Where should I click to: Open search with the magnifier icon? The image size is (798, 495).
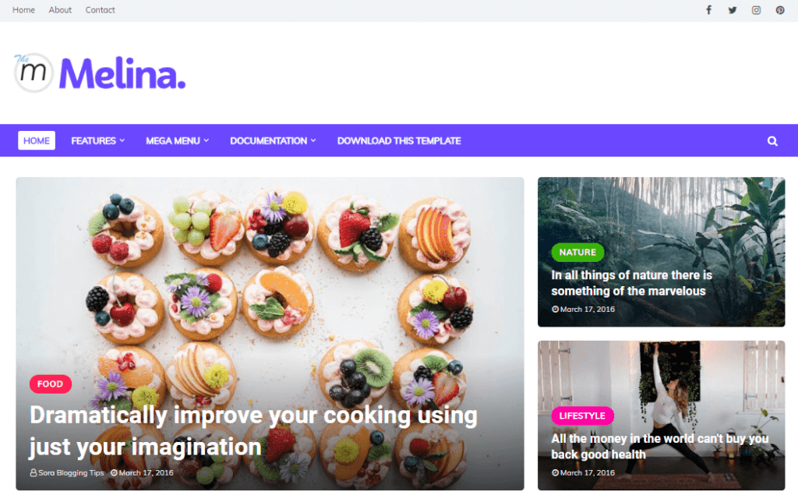pyautogui.click(x=772, y=141)
